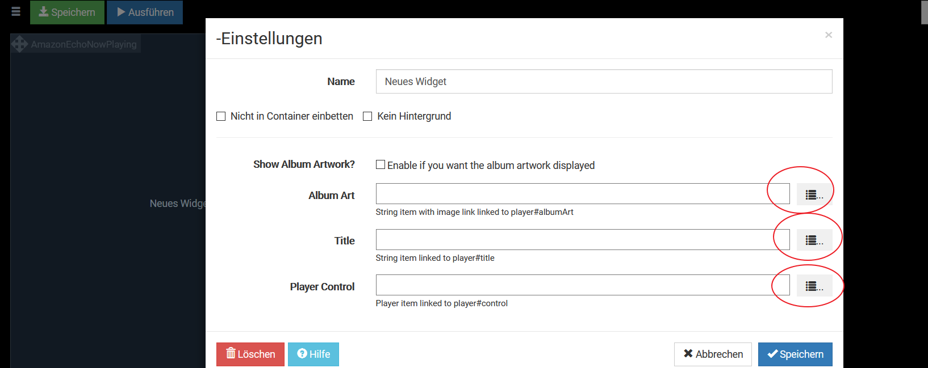Toggle Kein Hintergrund checkbox
Viewport: 928px width, 368px height.
coord(367,116)
